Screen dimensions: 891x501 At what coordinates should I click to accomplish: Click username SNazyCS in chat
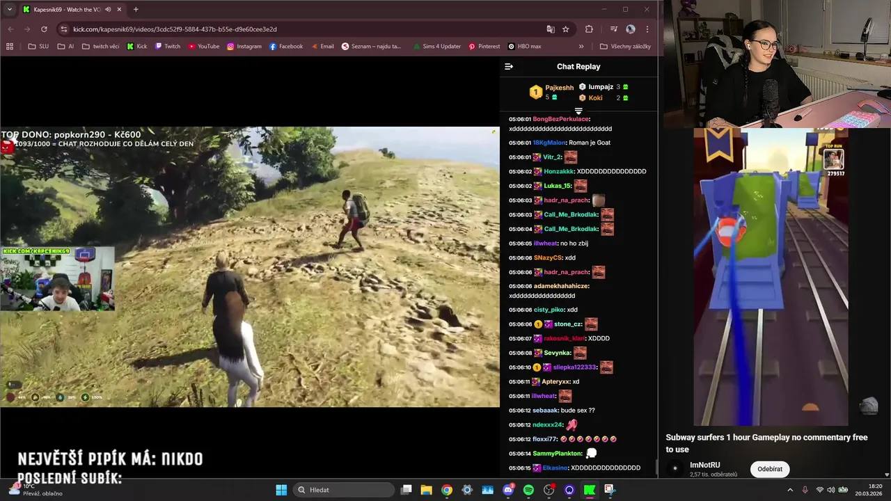[x=547, y=258]
